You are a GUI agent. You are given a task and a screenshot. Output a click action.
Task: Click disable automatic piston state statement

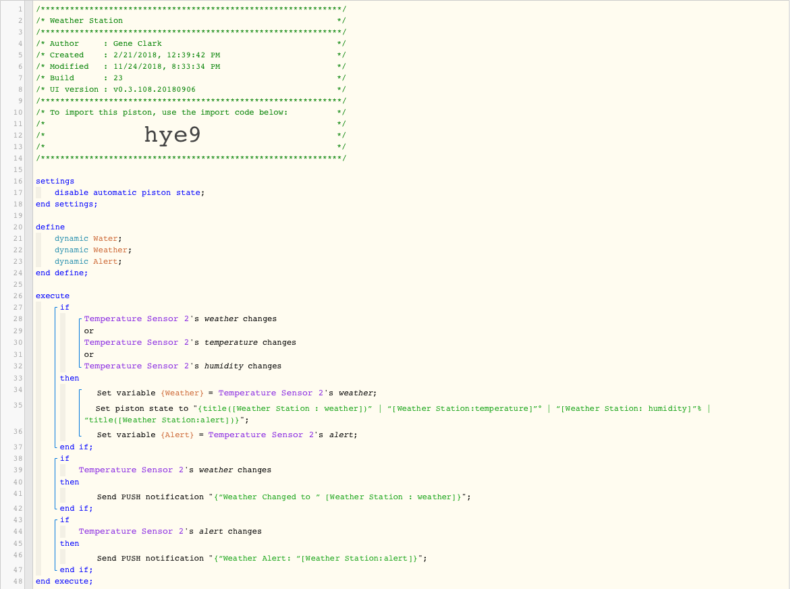tap(130, 192)
